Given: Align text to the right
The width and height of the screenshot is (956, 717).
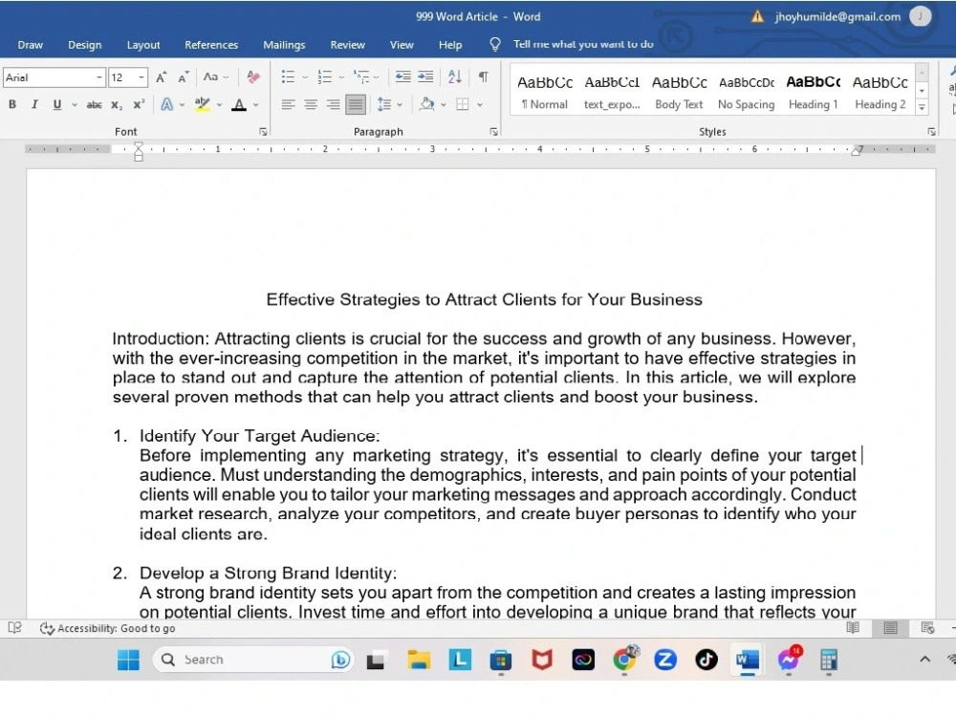Looking at the screenshot, I should pyautogui.click(x=333, y=105).
